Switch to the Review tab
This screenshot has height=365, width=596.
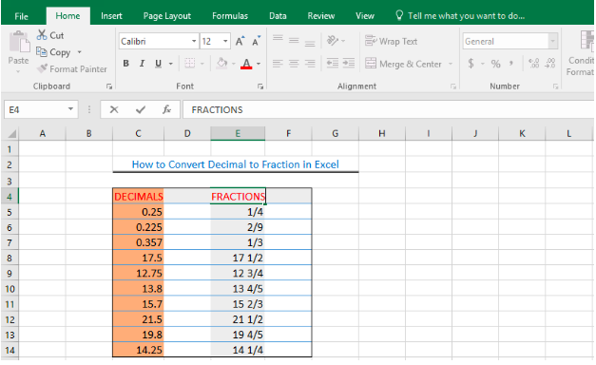coord(321,16)
